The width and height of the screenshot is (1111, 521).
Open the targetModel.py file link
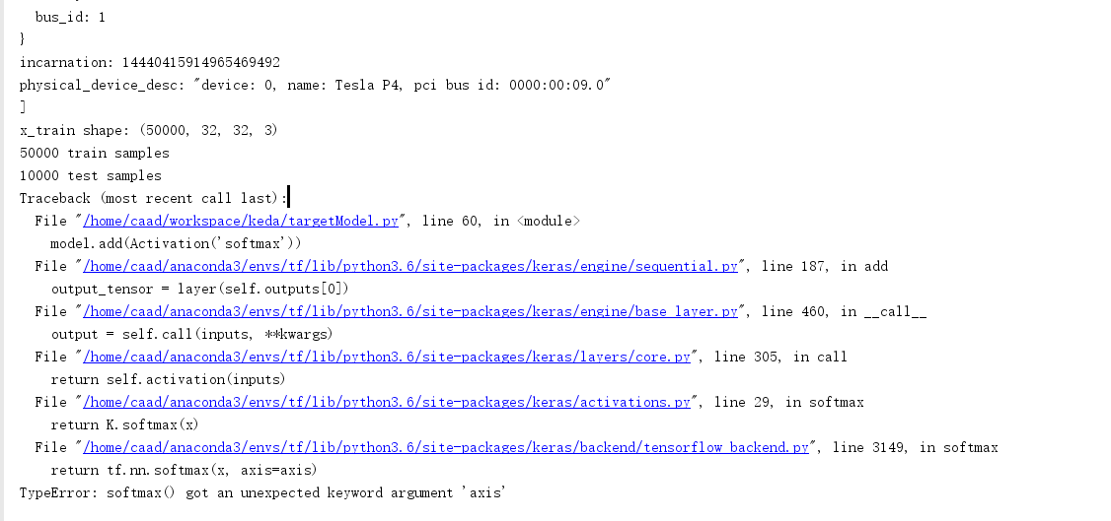click(241, 222)
